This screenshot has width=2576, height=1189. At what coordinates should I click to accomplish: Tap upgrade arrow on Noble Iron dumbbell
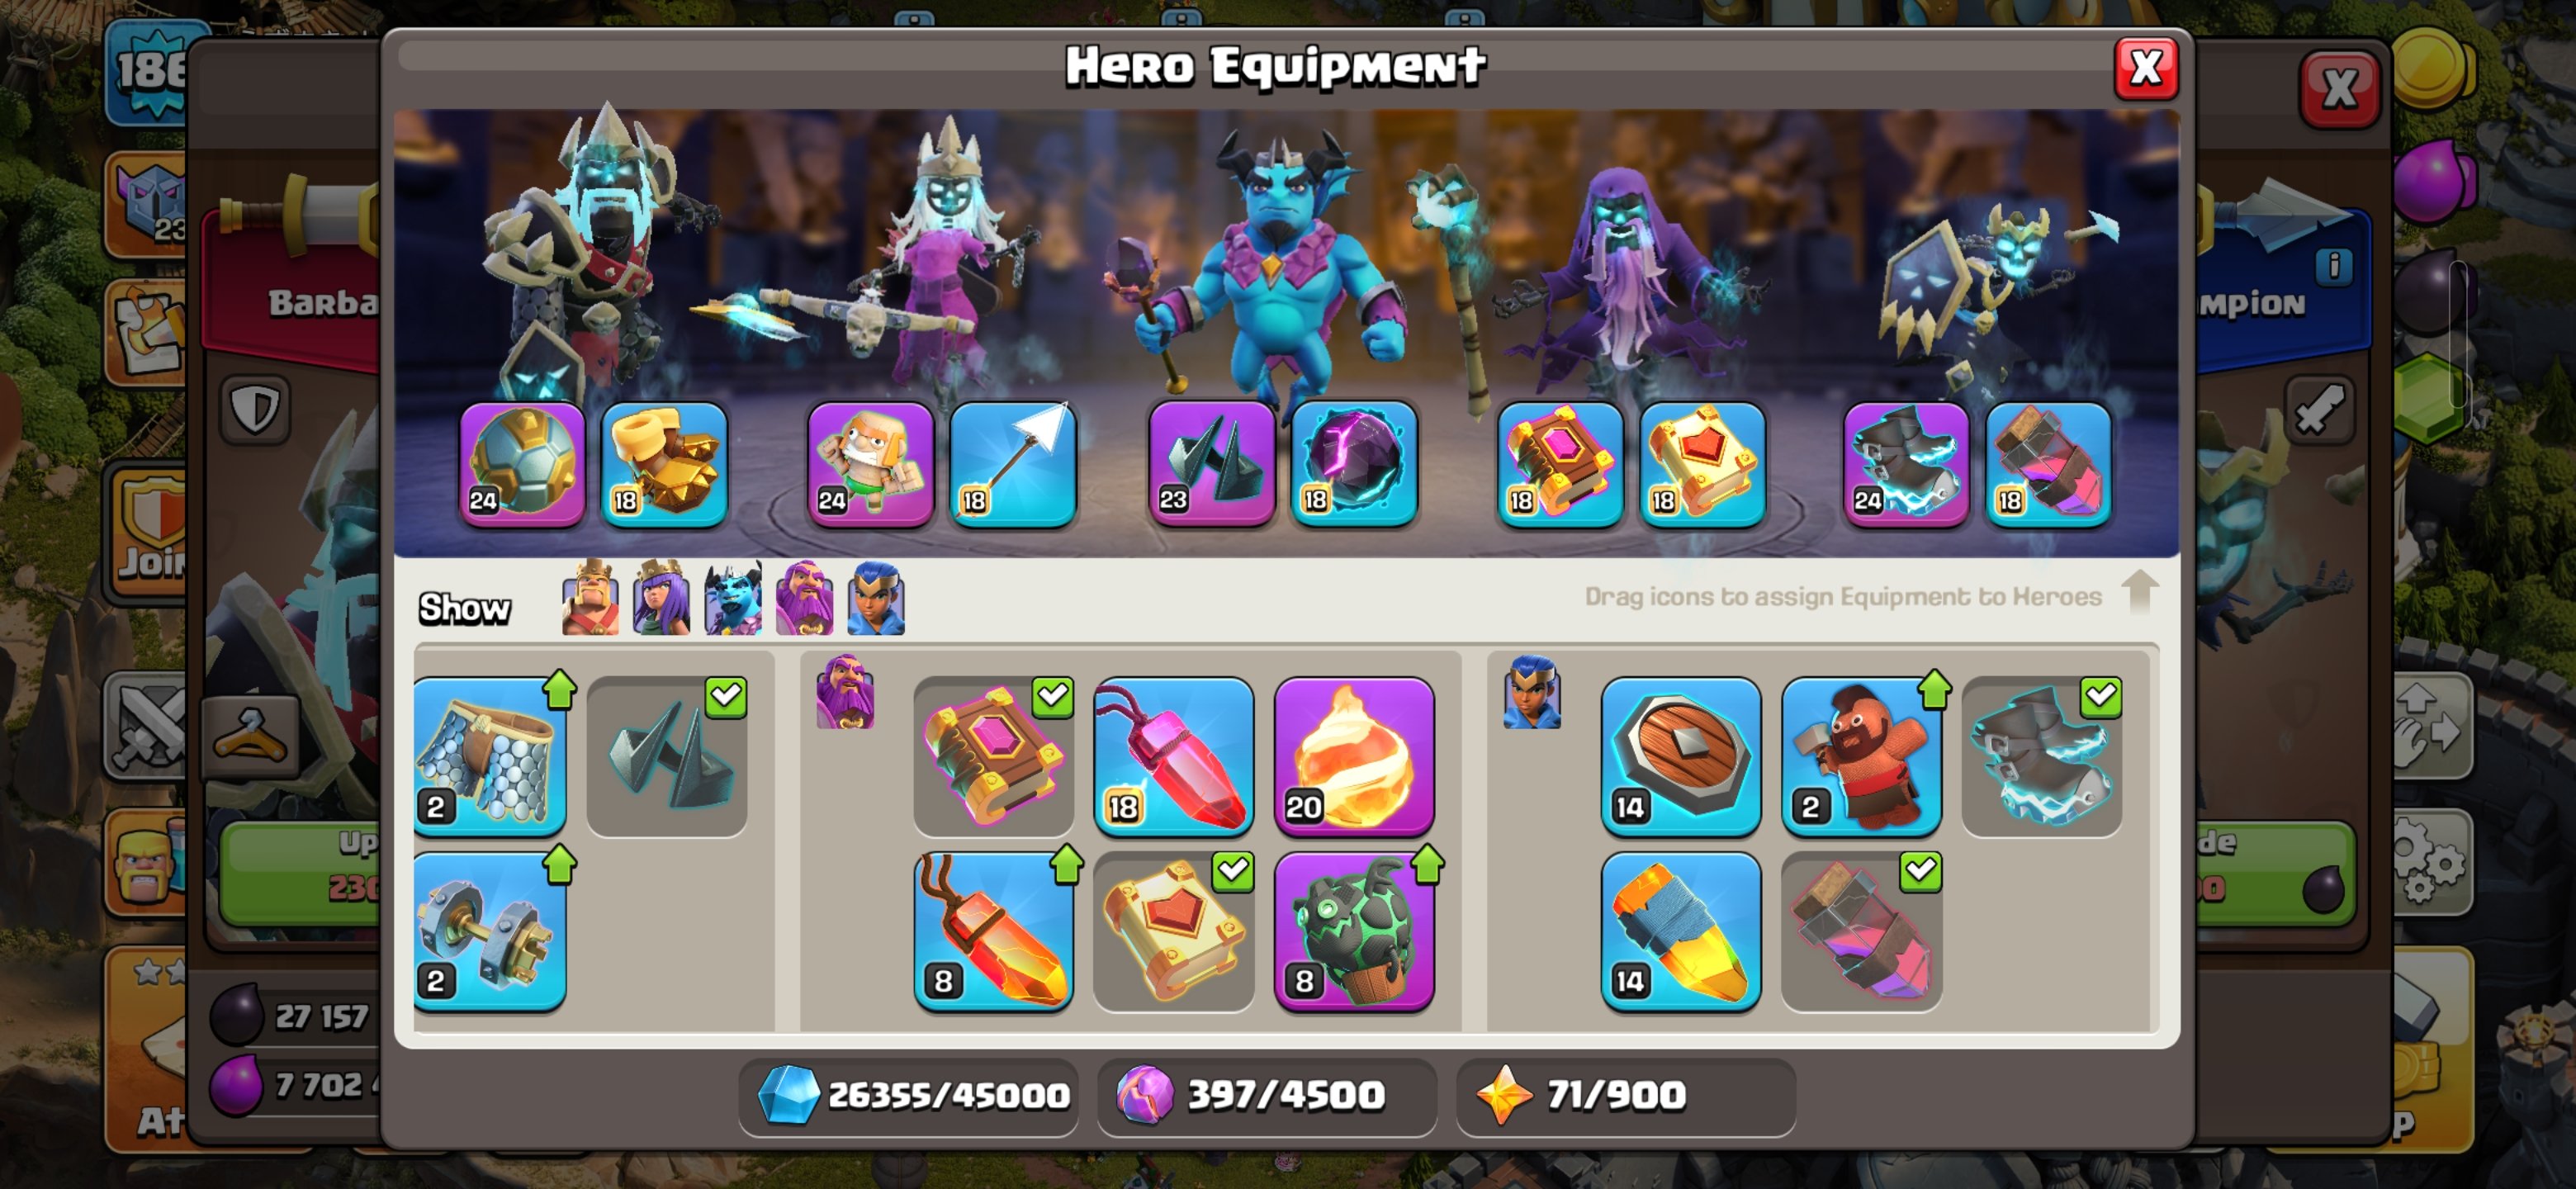coord(560,864)
